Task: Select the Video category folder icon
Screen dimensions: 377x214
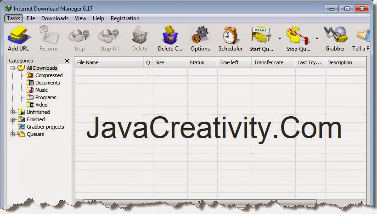Action: click(30, 105)
